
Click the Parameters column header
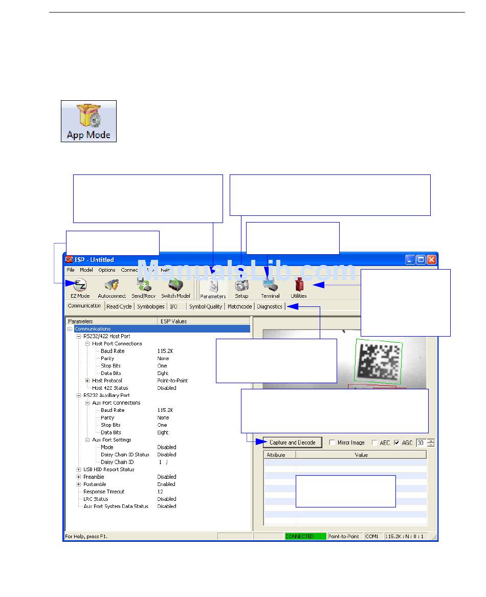pos(111,321)
